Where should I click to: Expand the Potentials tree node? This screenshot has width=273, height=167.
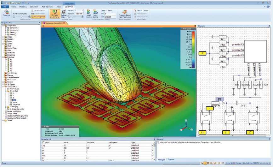[x=3, y=57]
